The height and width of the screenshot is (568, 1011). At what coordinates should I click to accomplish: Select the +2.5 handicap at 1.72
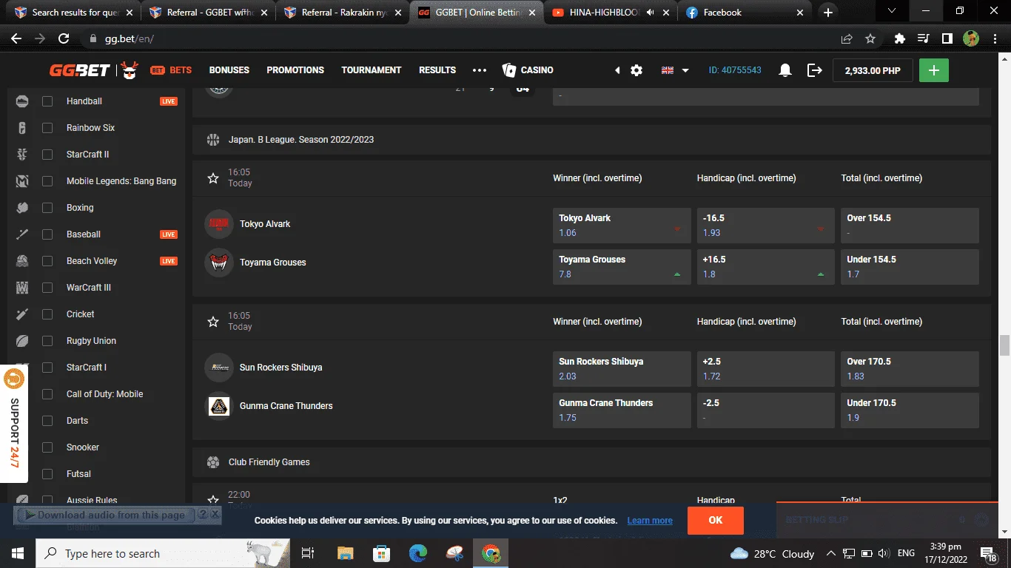[766, 369]
